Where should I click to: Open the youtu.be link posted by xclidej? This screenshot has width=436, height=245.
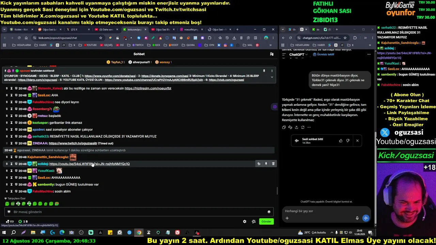(x=90, y=164)
